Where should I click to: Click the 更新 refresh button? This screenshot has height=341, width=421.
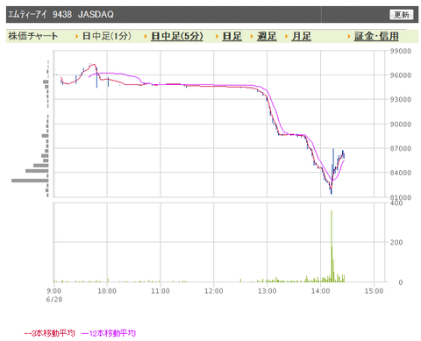401,14
